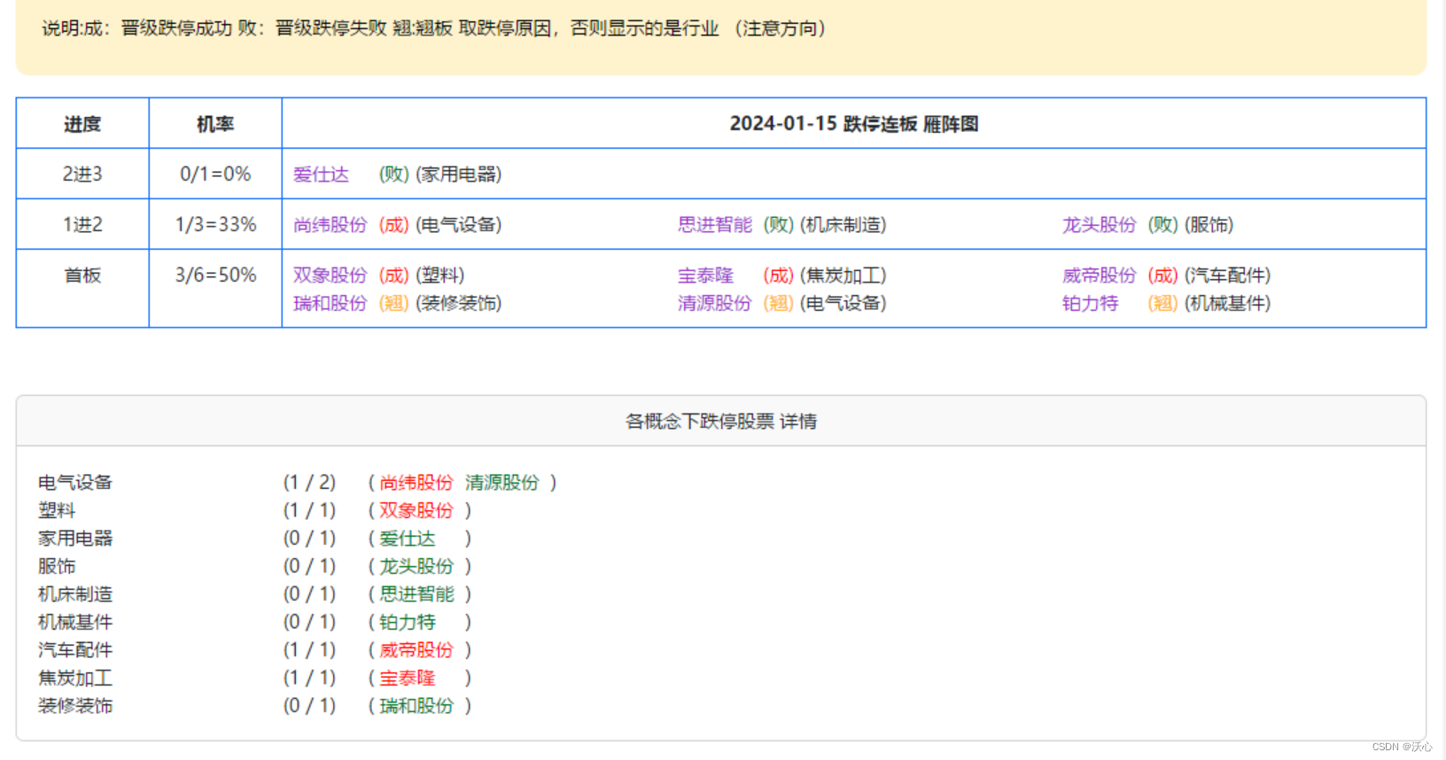
Task: Click the (成) tag beside 尚纬股份
Action: pos(393,225)
